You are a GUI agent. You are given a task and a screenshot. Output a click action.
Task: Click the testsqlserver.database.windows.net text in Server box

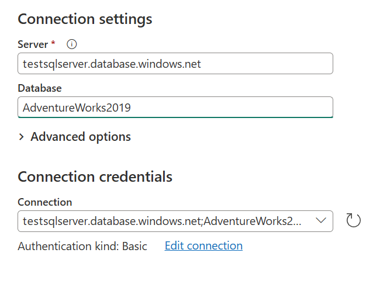pos(112,64)
